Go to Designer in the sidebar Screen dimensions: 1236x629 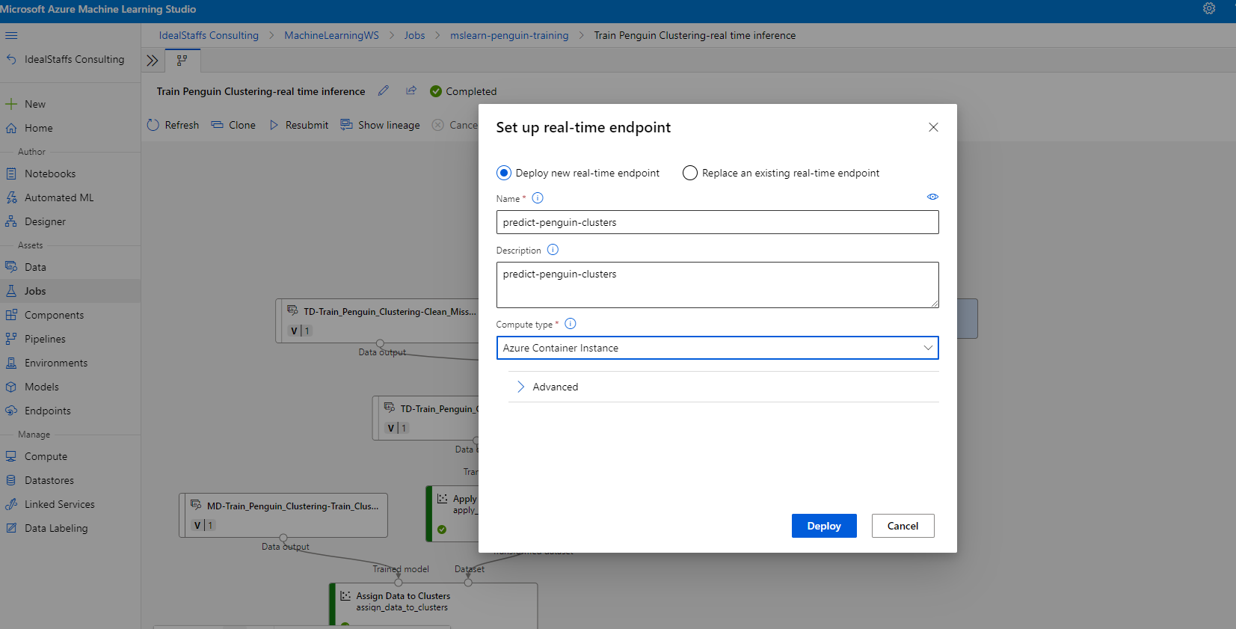(45, 221)
